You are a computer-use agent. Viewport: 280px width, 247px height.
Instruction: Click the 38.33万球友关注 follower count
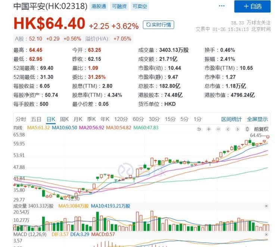pos(251,23)
